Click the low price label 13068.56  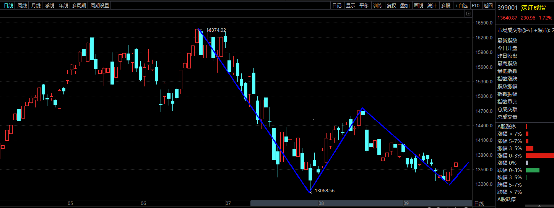[x=325, y=190]
